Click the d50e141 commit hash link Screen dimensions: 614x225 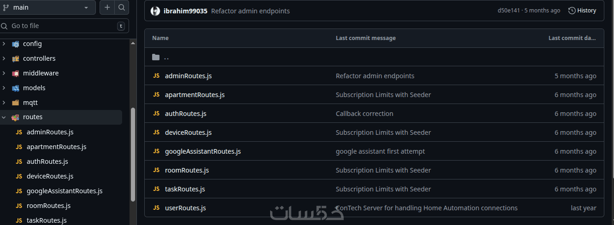click(x=509, y=11)
